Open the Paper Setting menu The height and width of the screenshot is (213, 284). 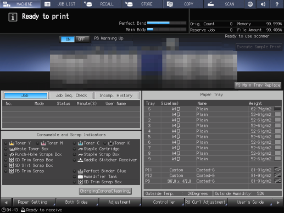coord(34,202)
